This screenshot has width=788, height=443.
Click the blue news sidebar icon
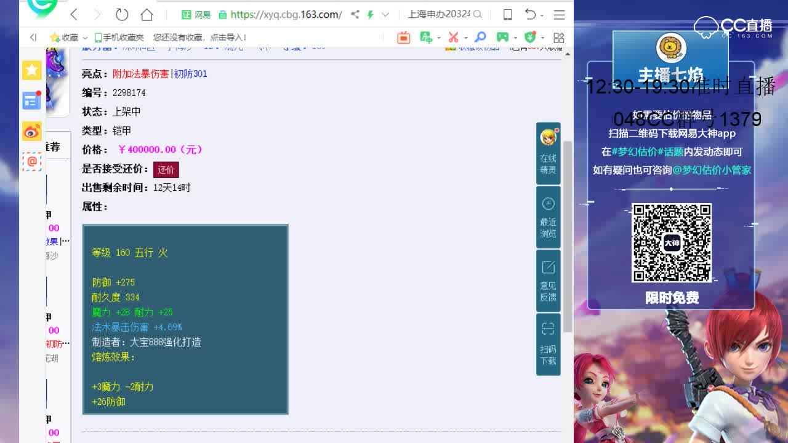point(32,100)
